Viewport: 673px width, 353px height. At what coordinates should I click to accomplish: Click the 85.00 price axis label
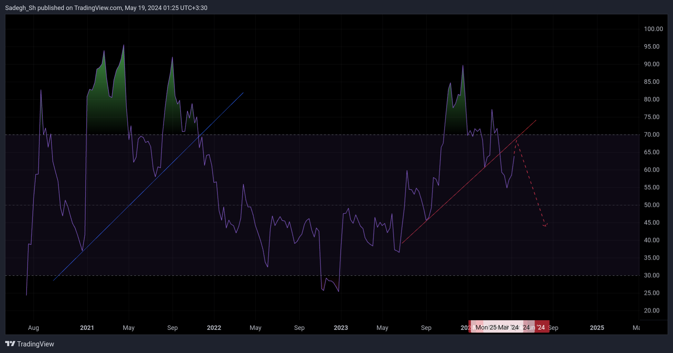pos(652,82)
